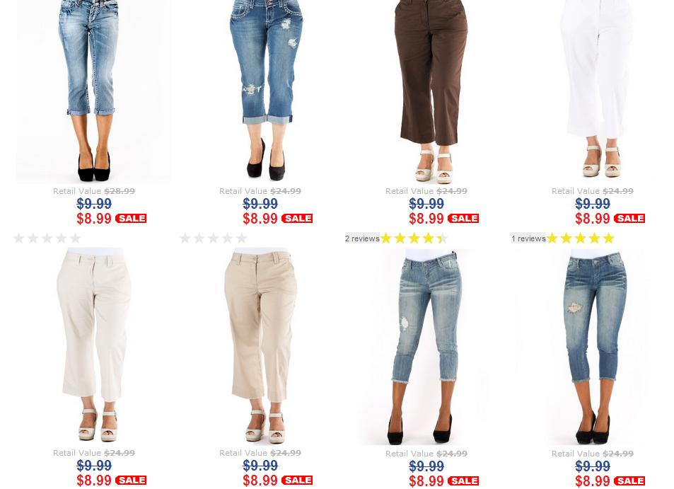Screen dimensions: 674x489
Task: Click the $28.99 retail value text
Action: [120, 191]
